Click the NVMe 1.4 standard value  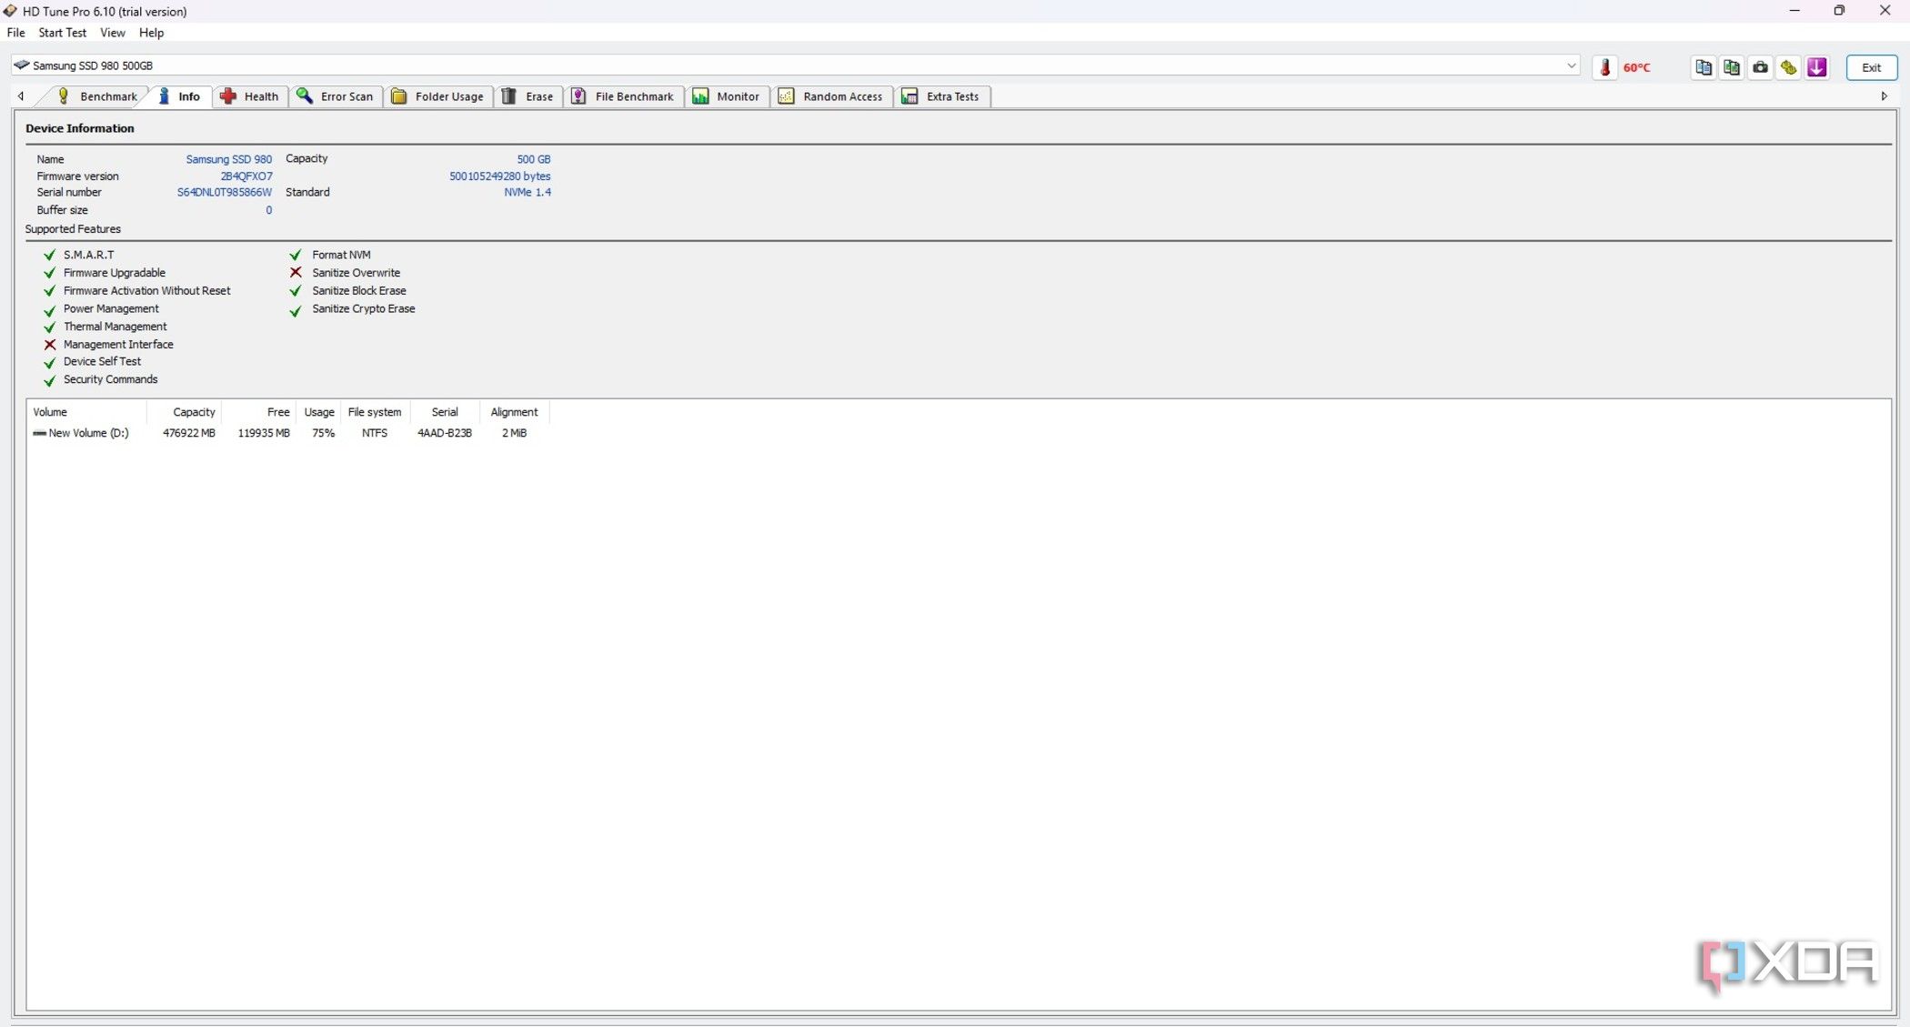[528, 193]
